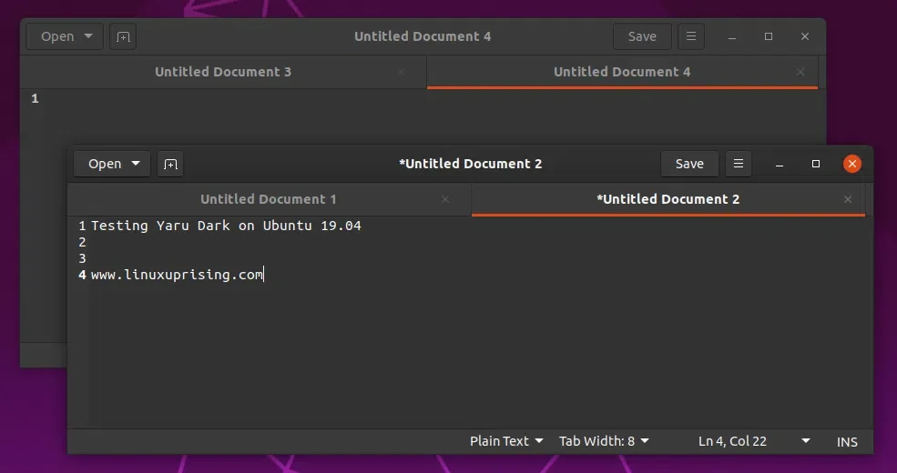
Task: Click Open button in Untitled Document 4 window
Action: [x=57, y=36]
